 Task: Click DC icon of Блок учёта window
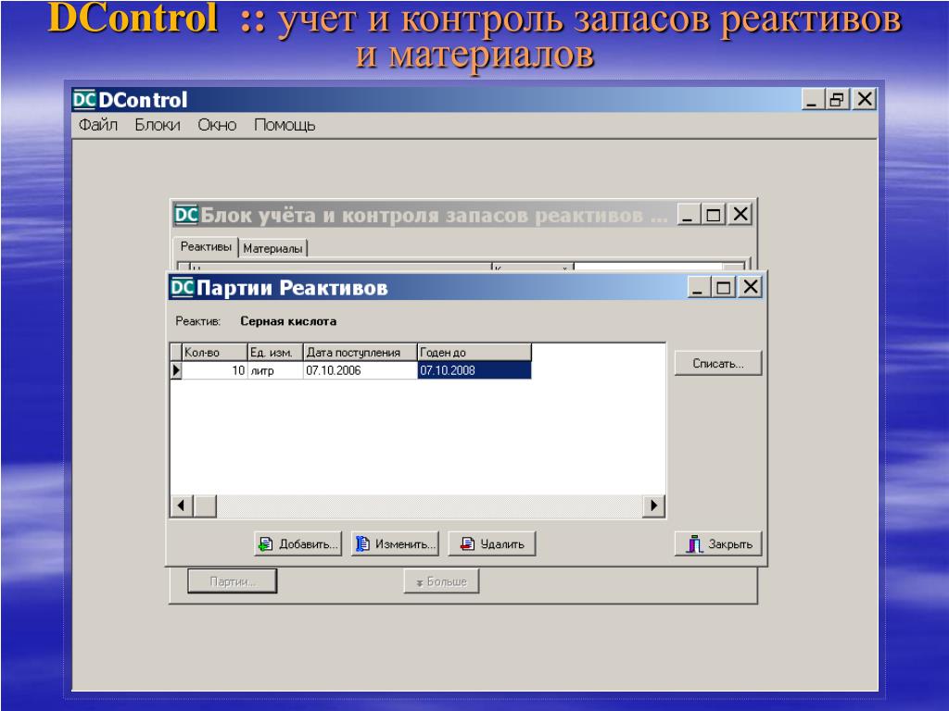pyautogui.click(x=186, y=215)
